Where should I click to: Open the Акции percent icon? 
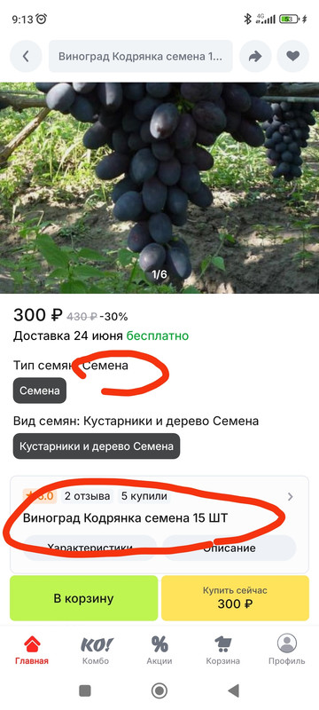[x=159, y=650]
